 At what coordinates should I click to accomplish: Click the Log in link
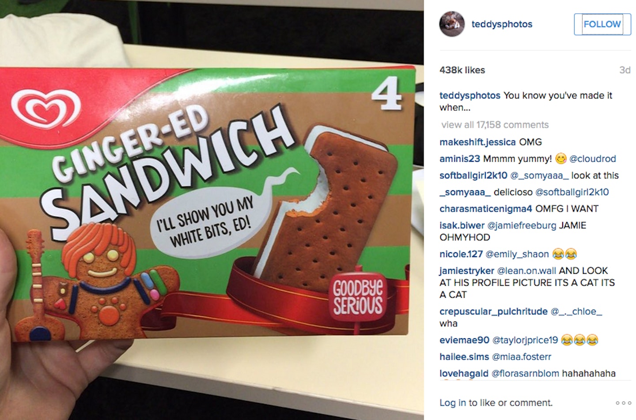[x=453, y=403]
